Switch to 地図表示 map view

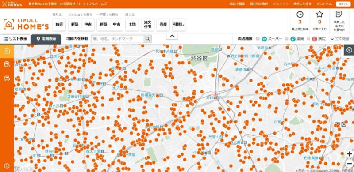tap(46, 39)
